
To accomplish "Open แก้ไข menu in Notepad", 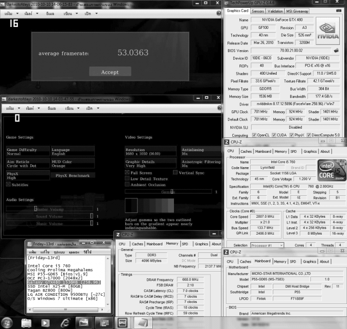I will 44,252.
